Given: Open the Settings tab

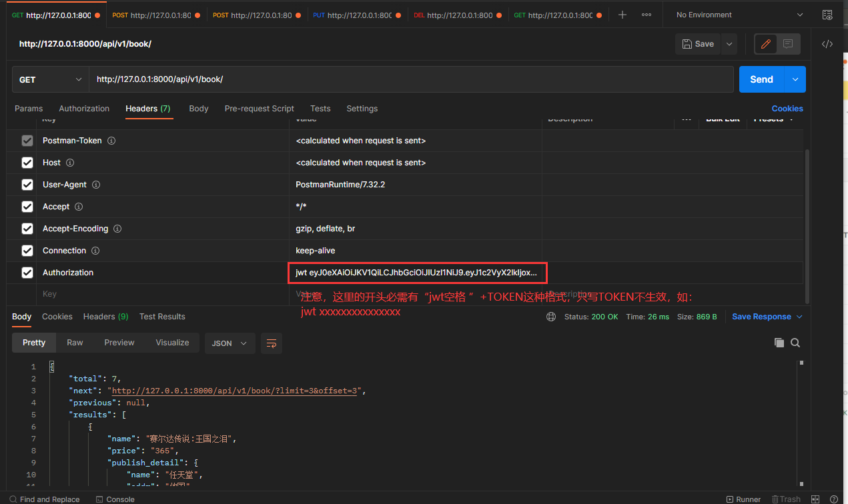Looking at the screenshot, I should [x=362, y=109].
